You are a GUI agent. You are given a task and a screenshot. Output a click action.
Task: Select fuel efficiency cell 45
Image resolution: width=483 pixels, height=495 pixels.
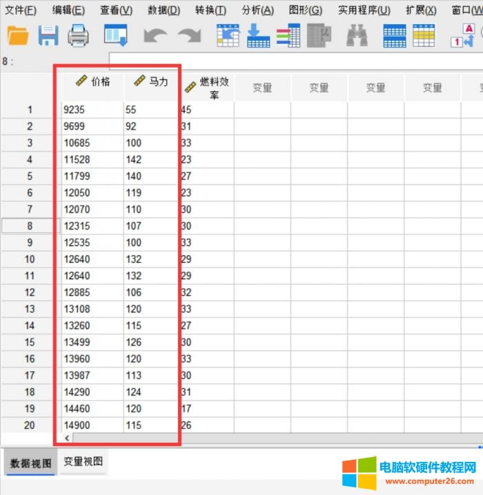pos(208,110)
